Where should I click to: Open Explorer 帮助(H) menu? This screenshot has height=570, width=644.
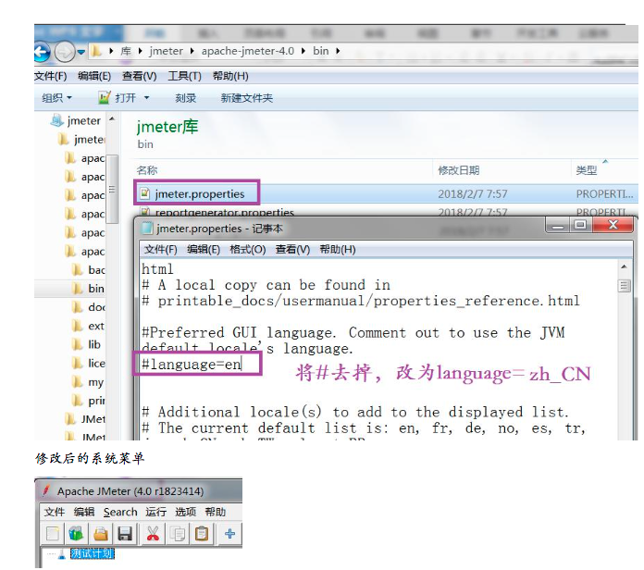tap(230, 76)
